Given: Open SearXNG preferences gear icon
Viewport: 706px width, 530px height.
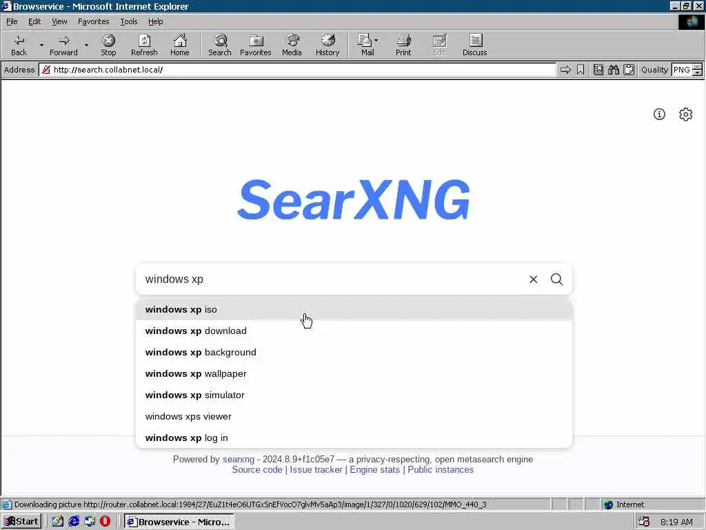Looking at the screenshot, I should (686, 115).
